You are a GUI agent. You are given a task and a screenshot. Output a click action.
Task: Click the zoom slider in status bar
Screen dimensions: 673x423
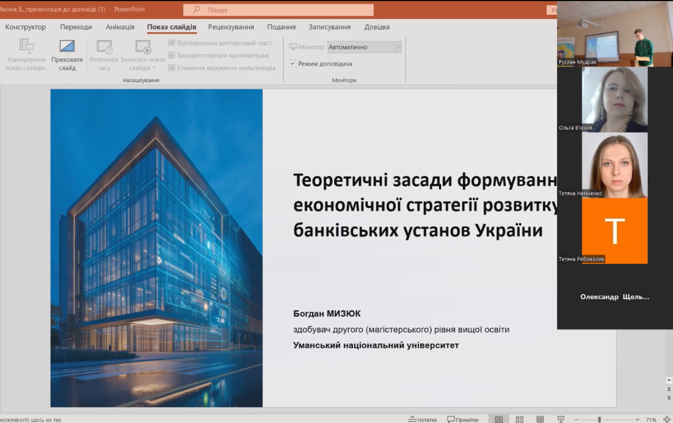pyautogui.click(x=599, y=419)
